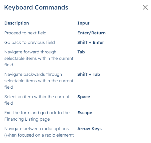Click the Escape shortcut label

[85, 113]
